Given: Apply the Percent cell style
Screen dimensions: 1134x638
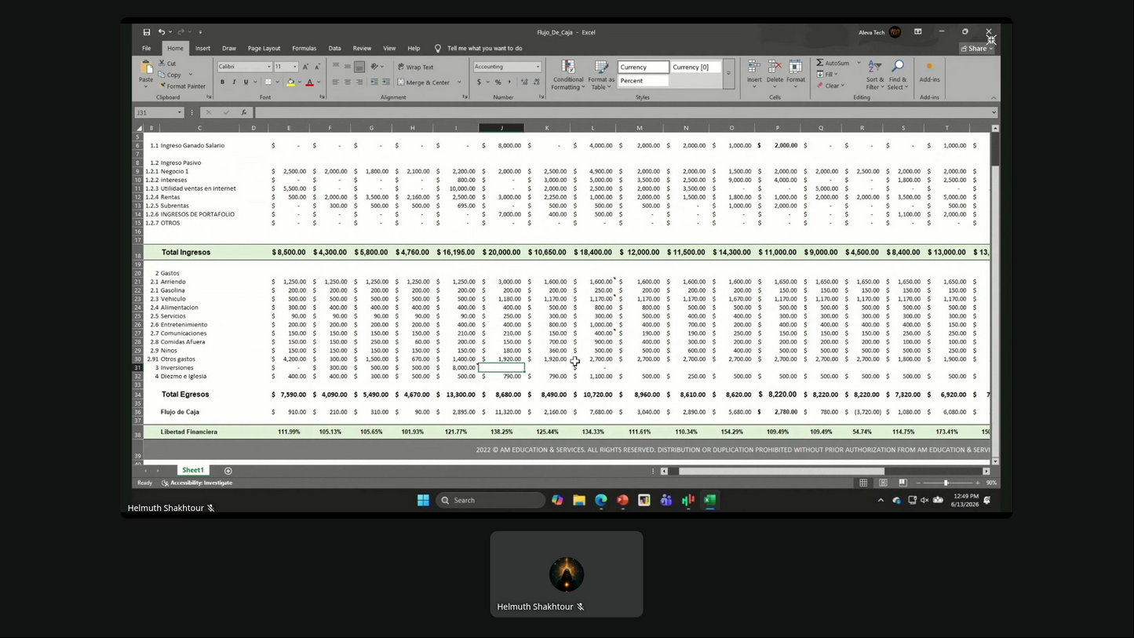Looking at the screenshot, I should coord(643,81).
